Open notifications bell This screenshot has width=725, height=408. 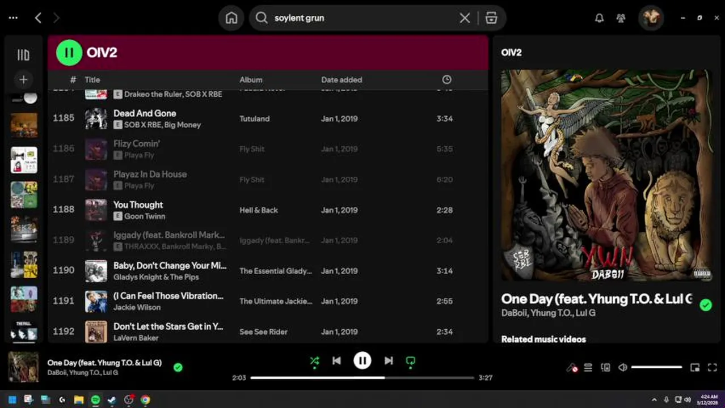click(599, 18)
